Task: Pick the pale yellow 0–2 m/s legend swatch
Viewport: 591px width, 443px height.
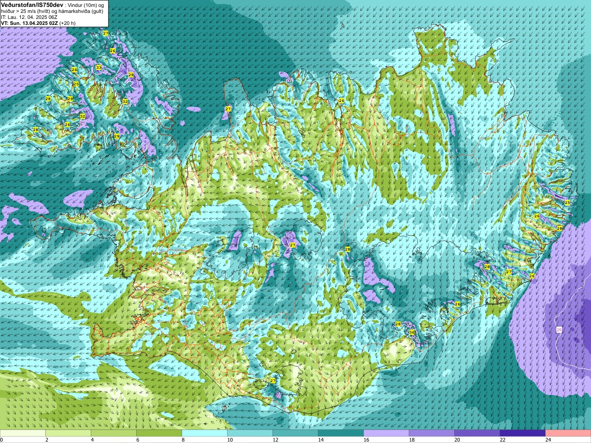Action: [23, 433]
